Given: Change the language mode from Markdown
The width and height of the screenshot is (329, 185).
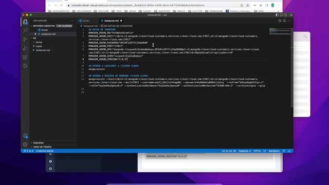Looking at the screenshot, I should point(274,151).
